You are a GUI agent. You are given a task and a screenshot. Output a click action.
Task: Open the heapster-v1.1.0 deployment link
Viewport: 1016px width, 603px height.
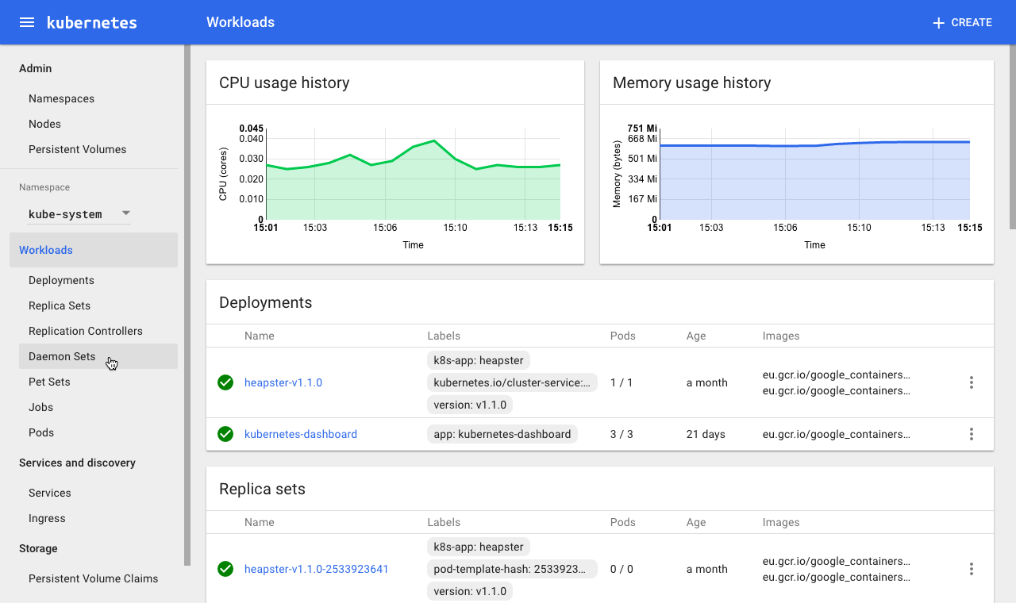(283, 382)
